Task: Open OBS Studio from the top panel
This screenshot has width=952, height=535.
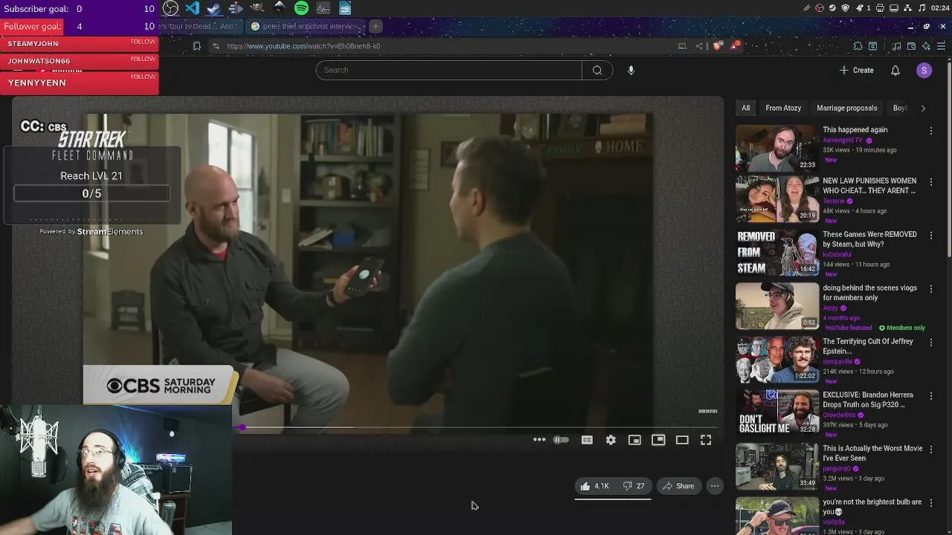Action: click(x=170, y=8)
